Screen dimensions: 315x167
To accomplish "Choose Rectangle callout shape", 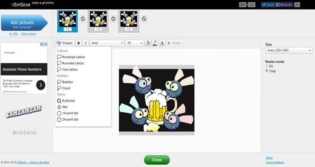I will coord(71,57).
